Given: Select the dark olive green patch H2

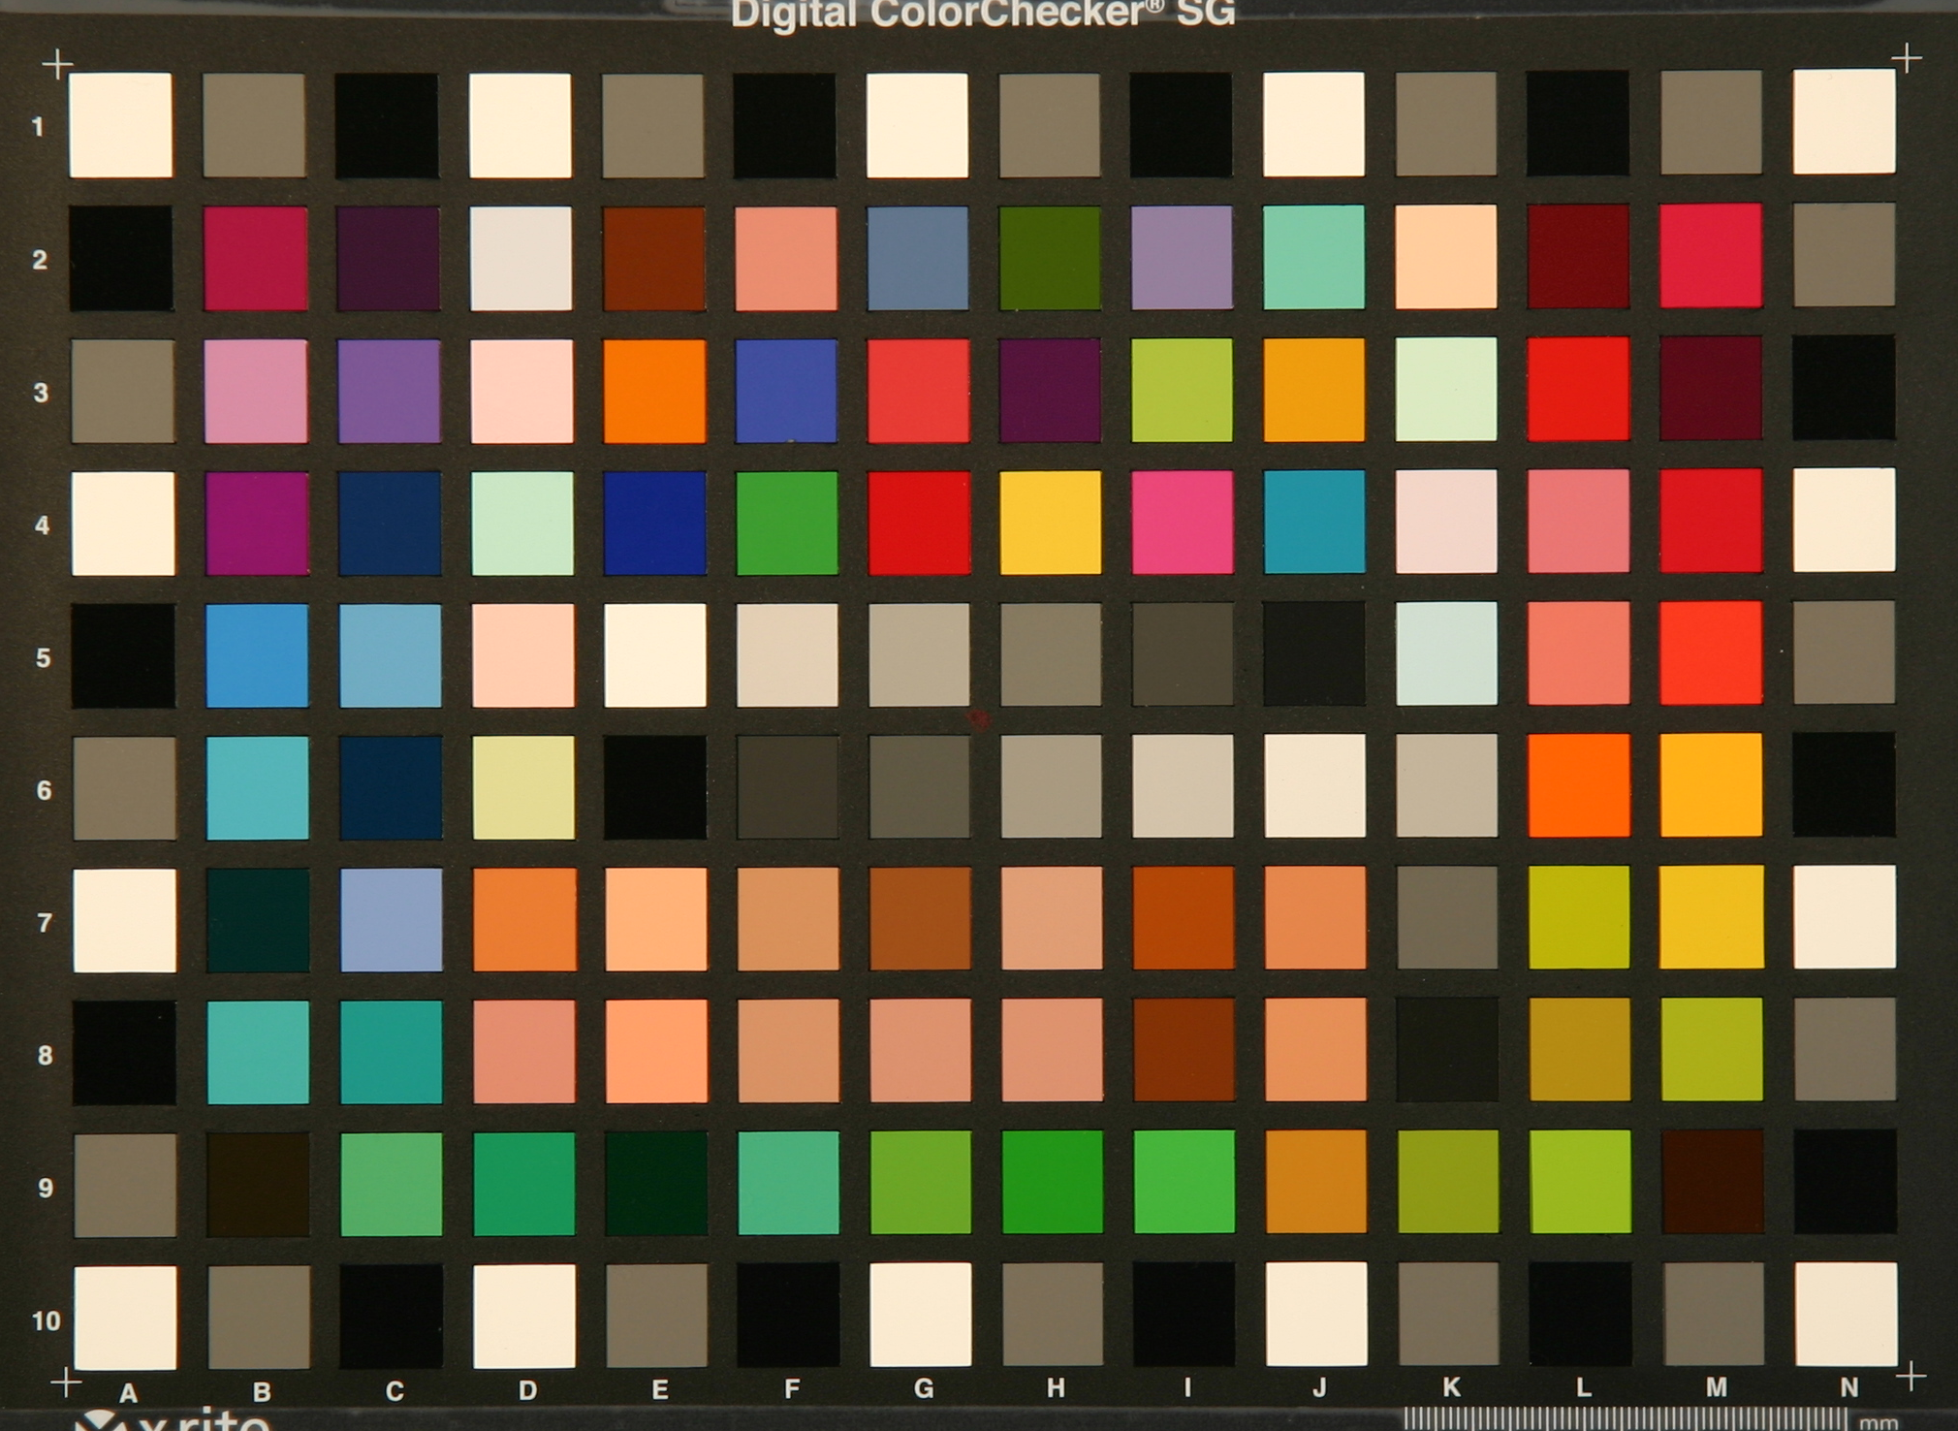Looking at the screenshot, I should coord(1050,257).
